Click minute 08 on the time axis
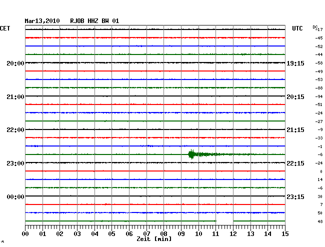Image resolution: width=325 pixels, height=247 pixels. click(x=163, y=233)
